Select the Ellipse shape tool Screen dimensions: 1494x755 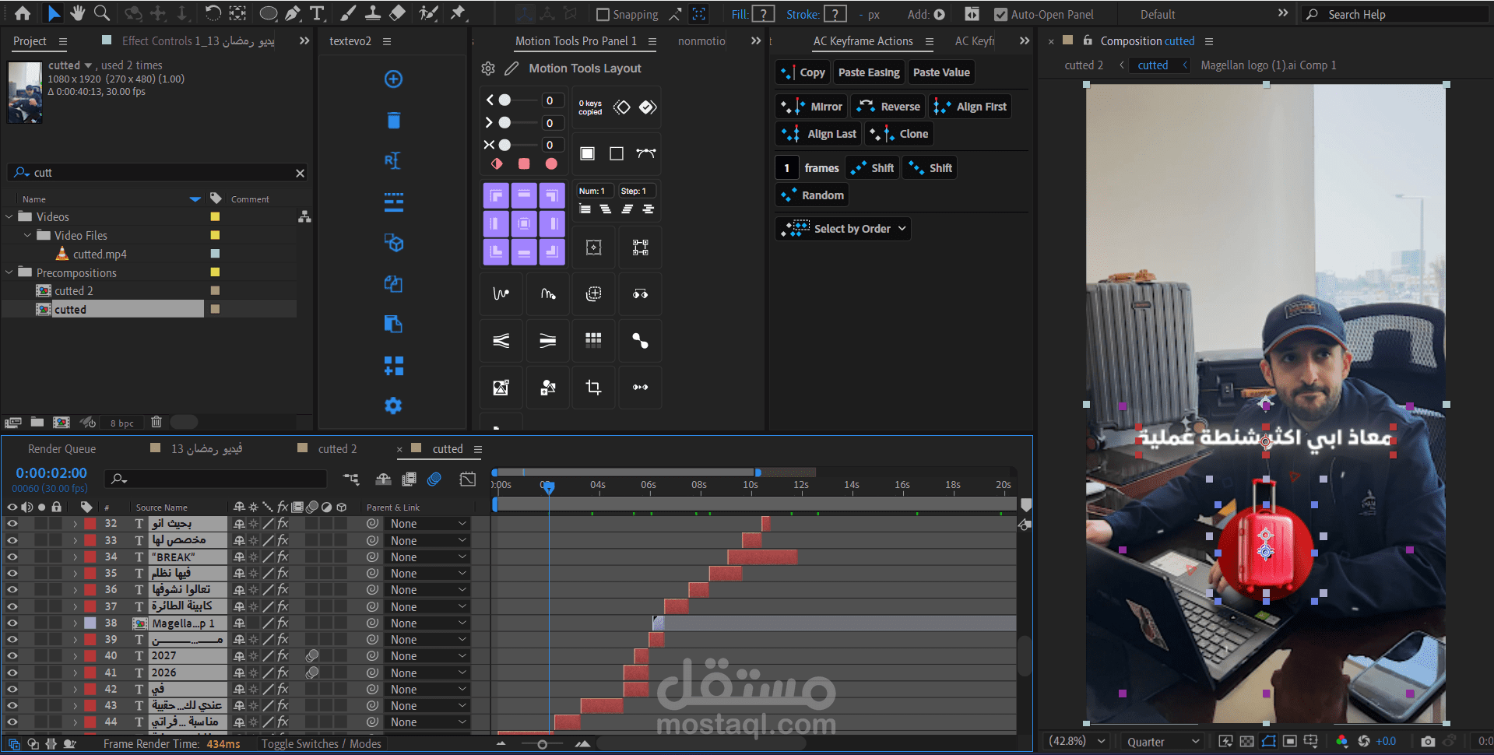click(x=268, y=13)
